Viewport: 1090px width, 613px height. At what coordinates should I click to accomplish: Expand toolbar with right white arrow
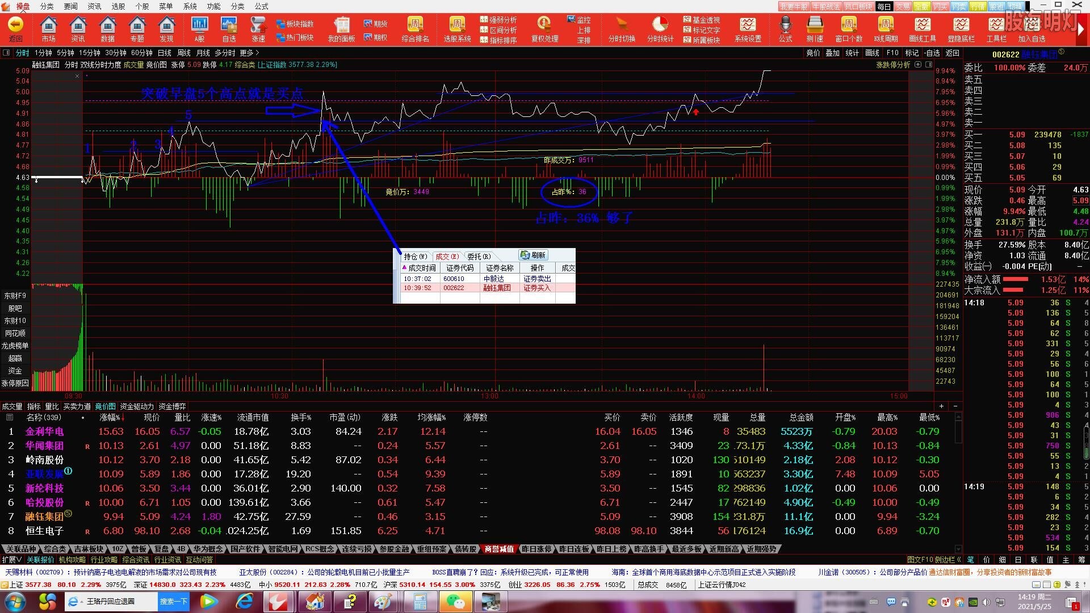tap(1080, 30)
